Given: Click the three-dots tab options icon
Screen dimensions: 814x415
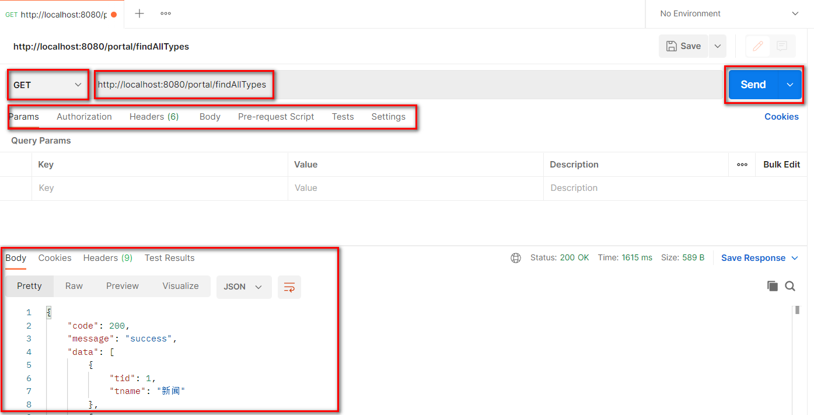Looking at the screenshot, I should tap(166, 13).
